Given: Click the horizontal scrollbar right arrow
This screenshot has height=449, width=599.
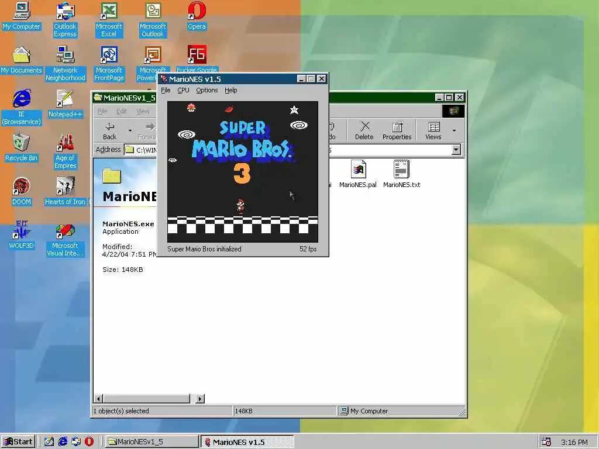Looking at the screenshot, I should click(x=200, y=399).
